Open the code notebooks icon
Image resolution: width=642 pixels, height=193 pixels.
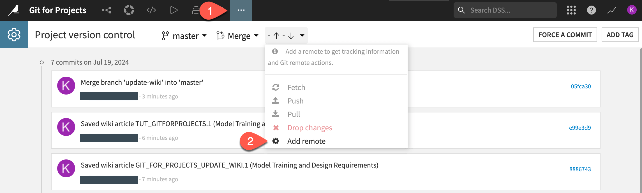(151, 10)
